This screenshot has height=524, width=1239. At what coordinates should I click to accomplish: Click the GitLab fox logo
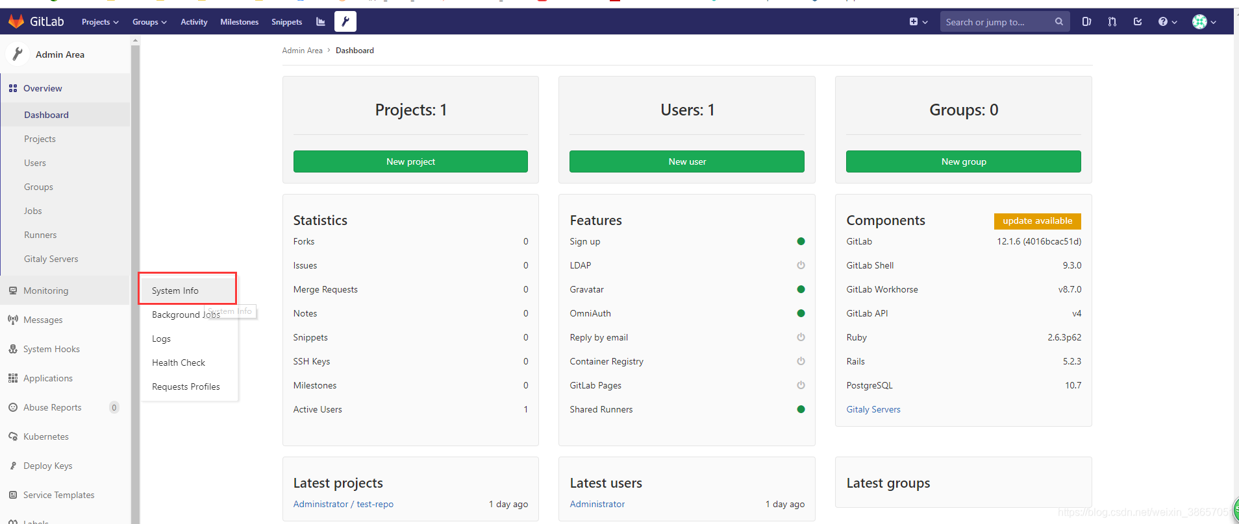(16, 21)
